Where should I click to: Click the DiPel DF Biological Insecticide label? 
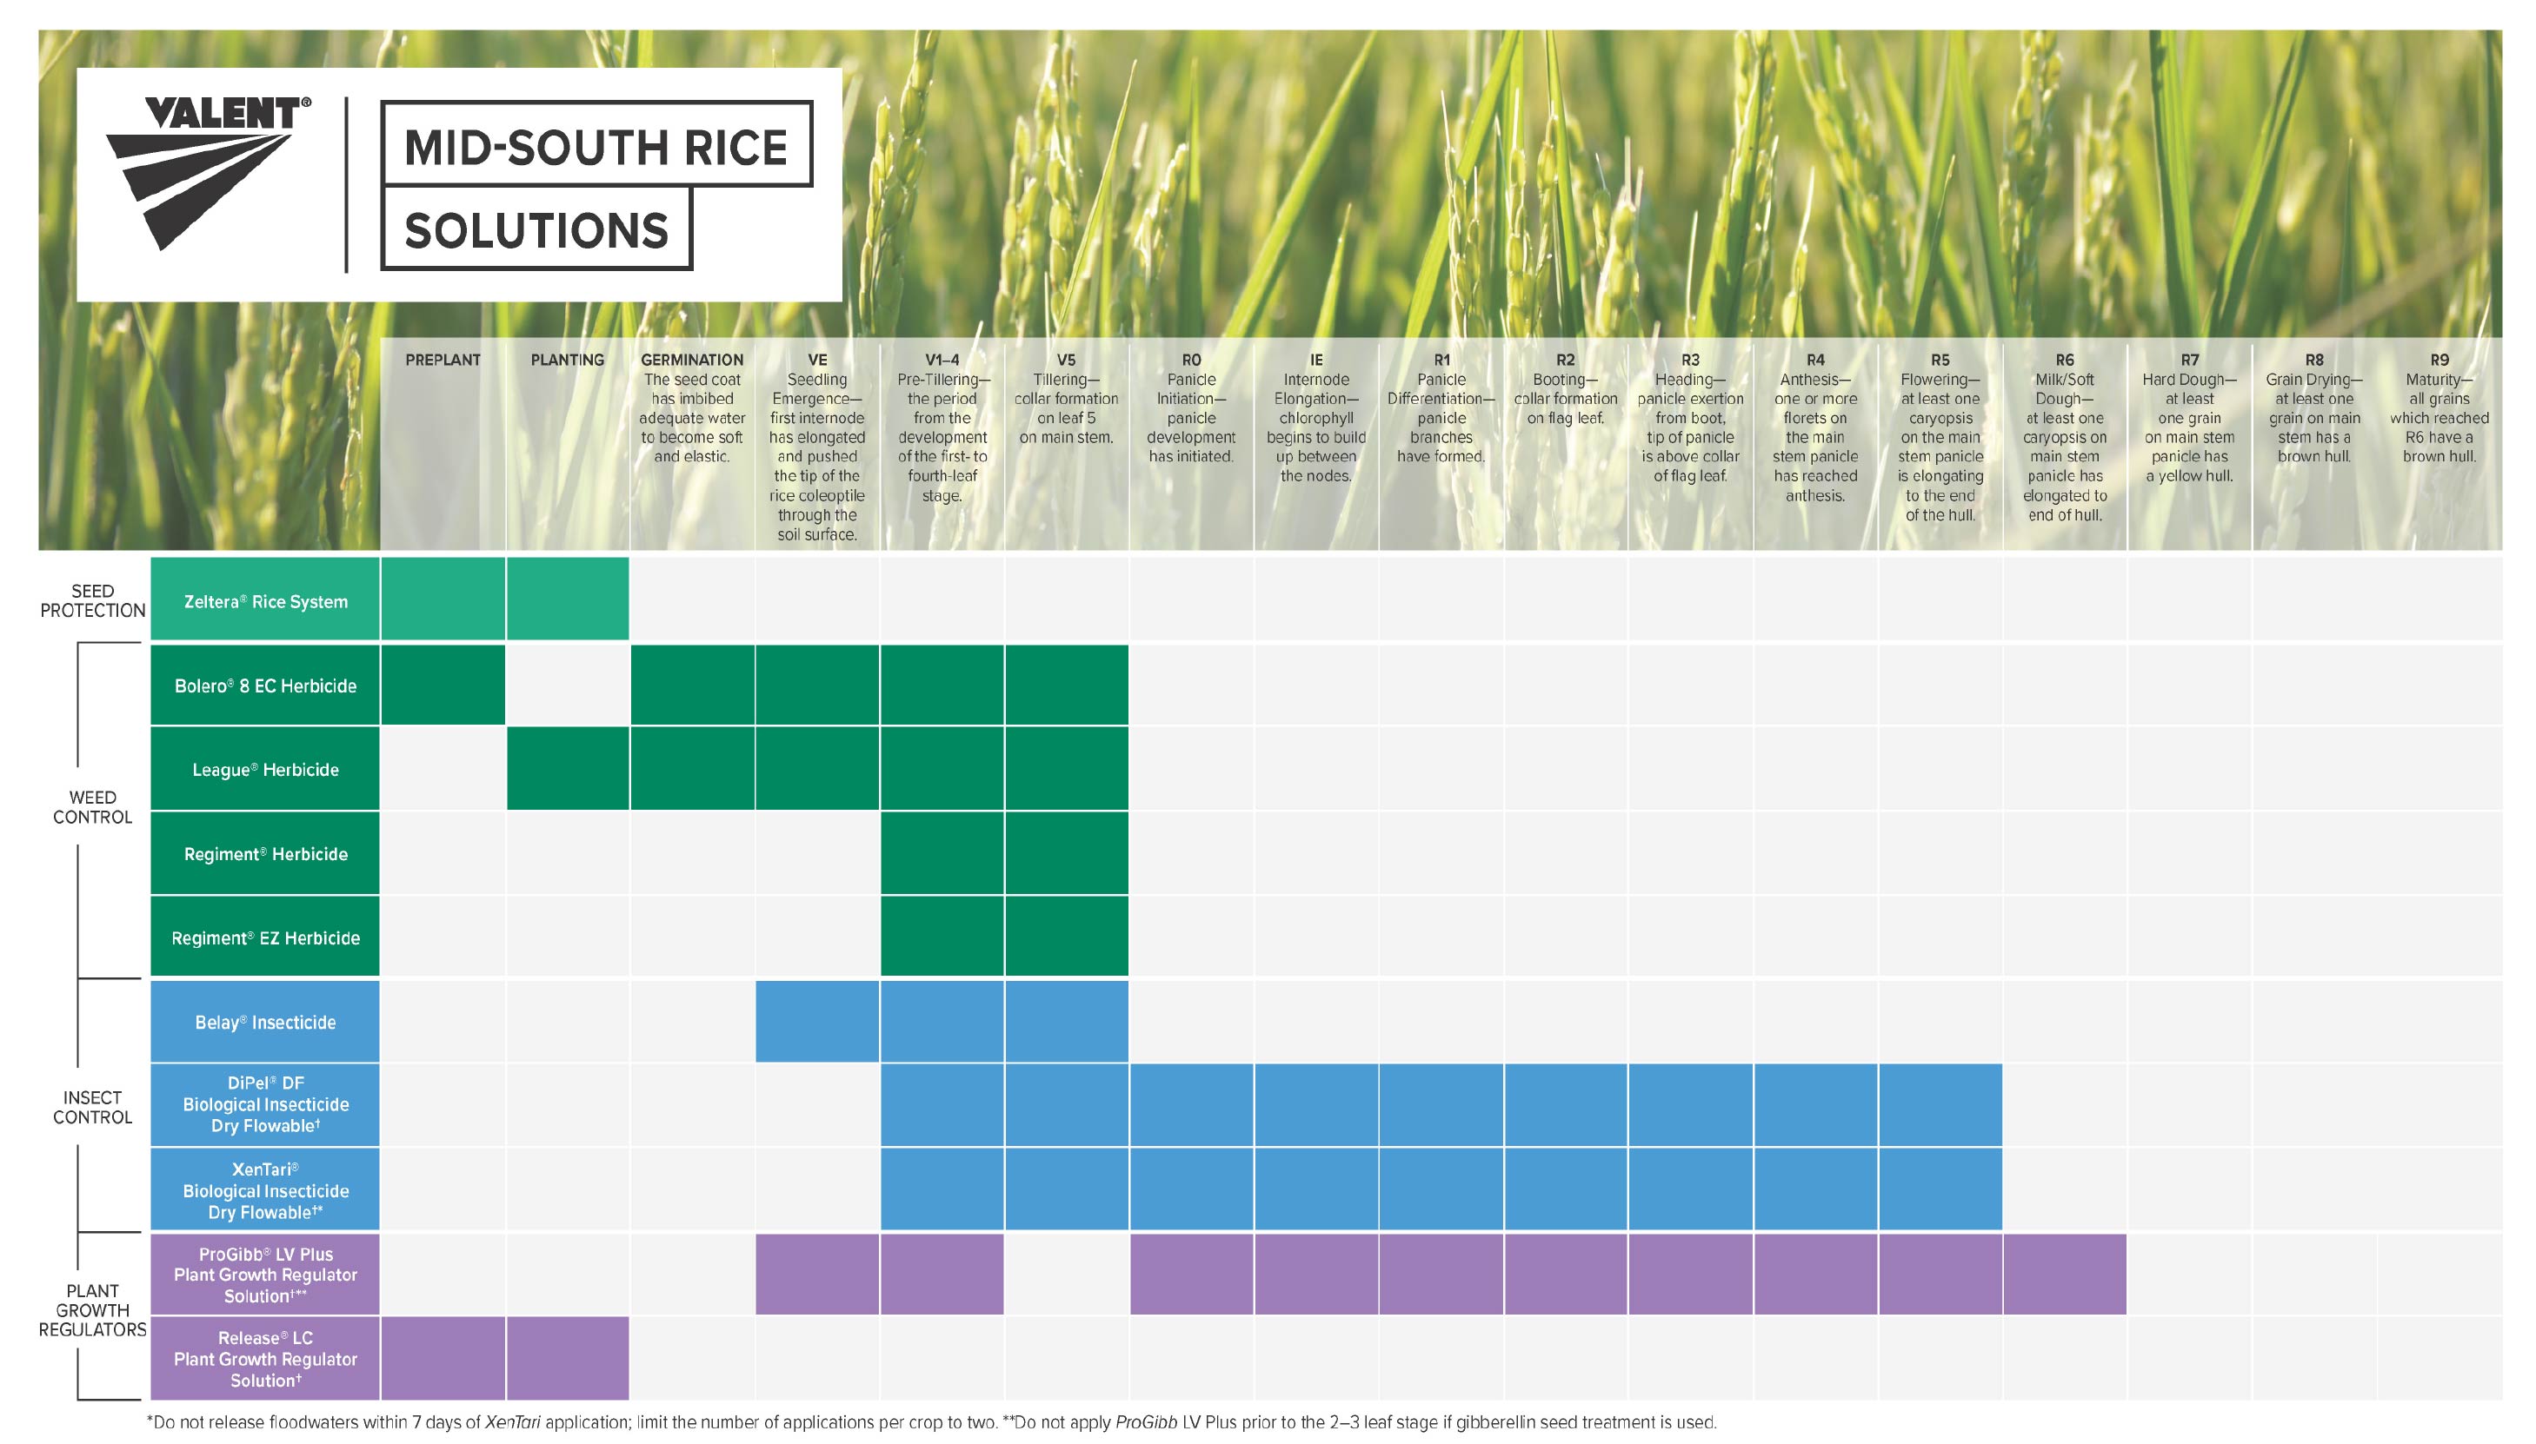click(x=265, y=1103)
